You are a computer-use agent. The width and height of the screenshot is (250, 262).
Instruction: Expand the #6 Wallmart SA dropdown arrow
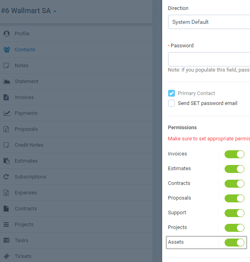pyautogui.click(x=55, y=12)
